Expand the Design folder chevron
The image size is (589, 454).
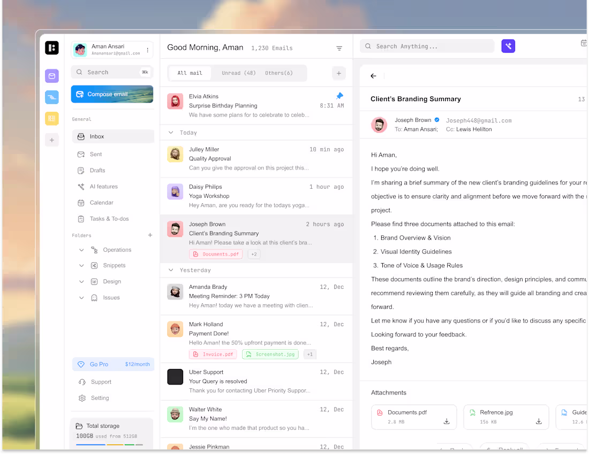coord(81,281)
